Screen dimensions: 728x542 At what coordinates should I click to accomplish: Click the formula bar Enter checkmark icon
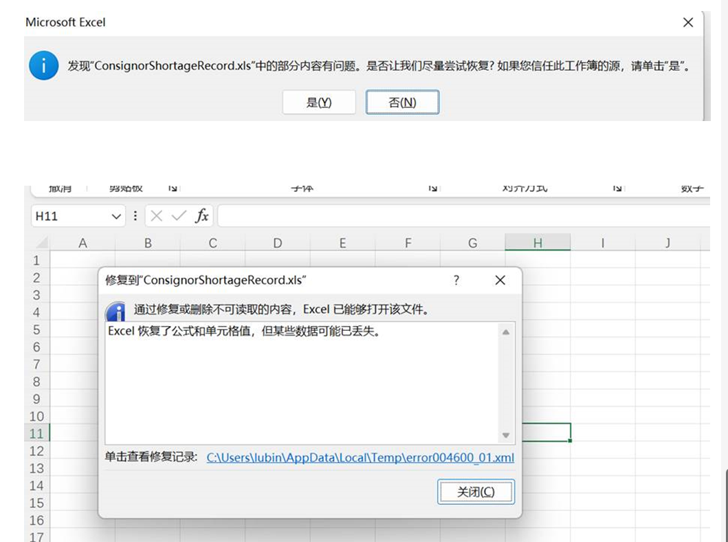click(x=179, y=216)
